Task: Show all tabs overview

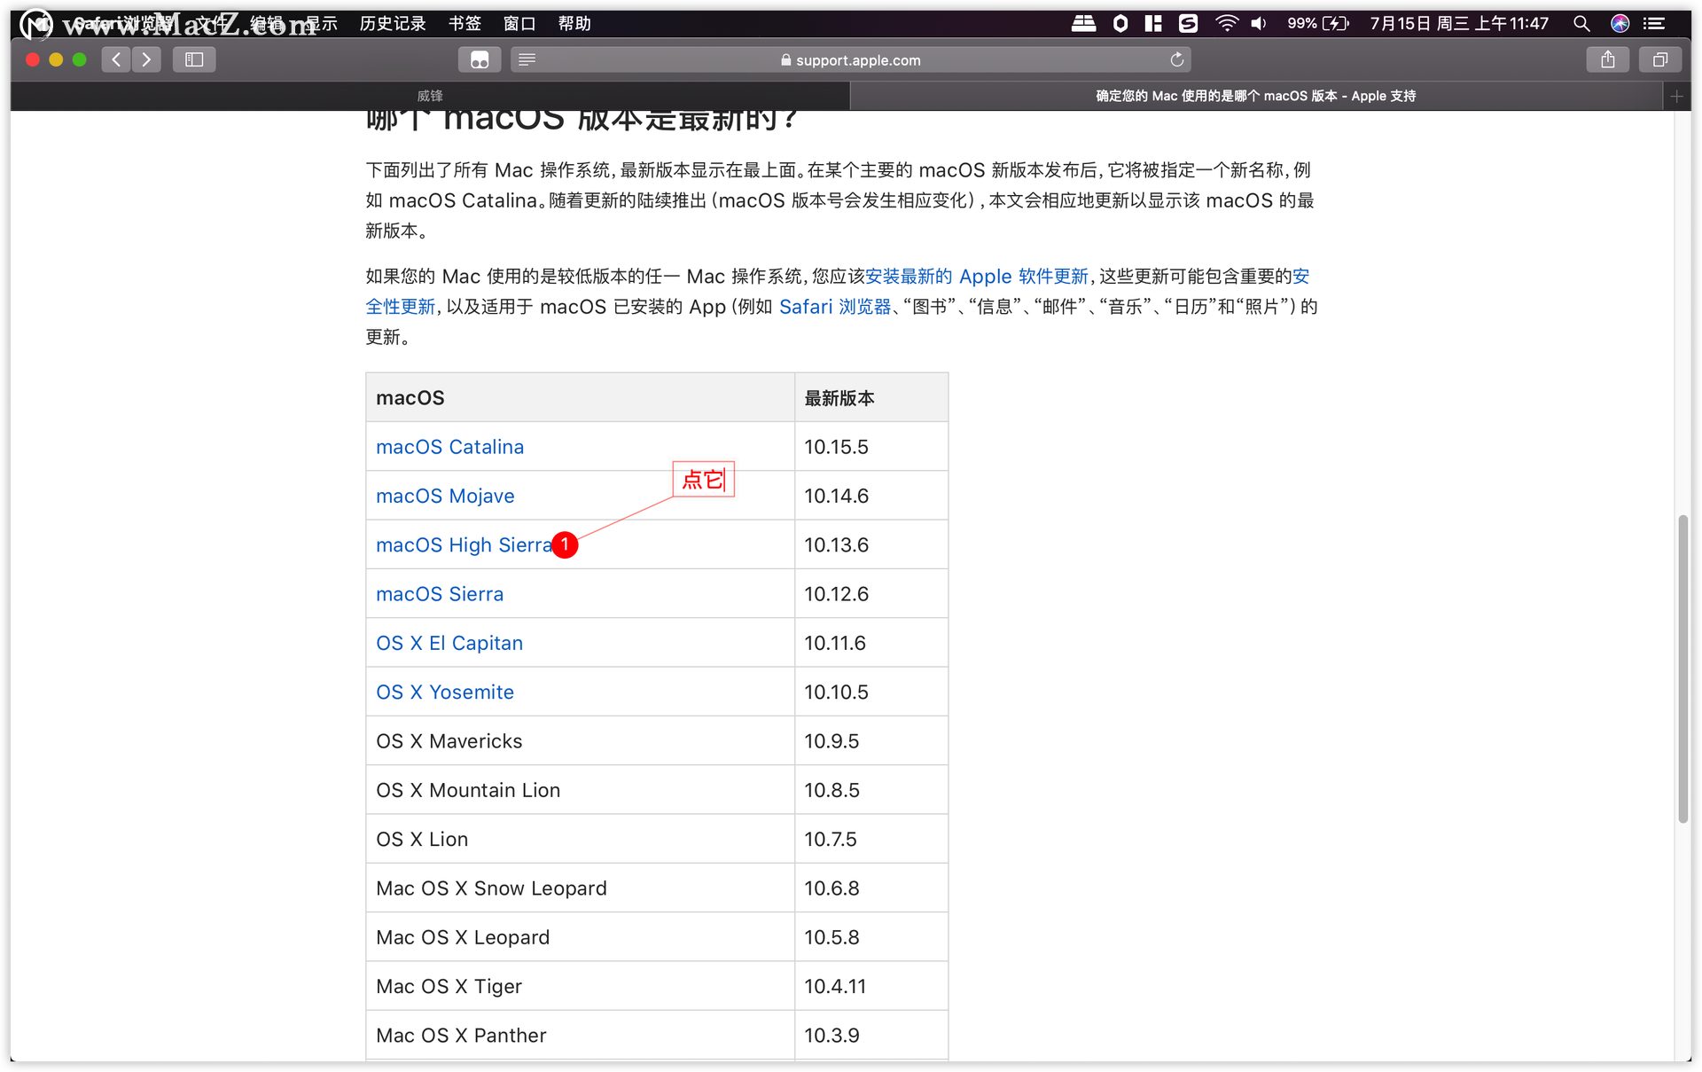Action: tap(1660, 59)
